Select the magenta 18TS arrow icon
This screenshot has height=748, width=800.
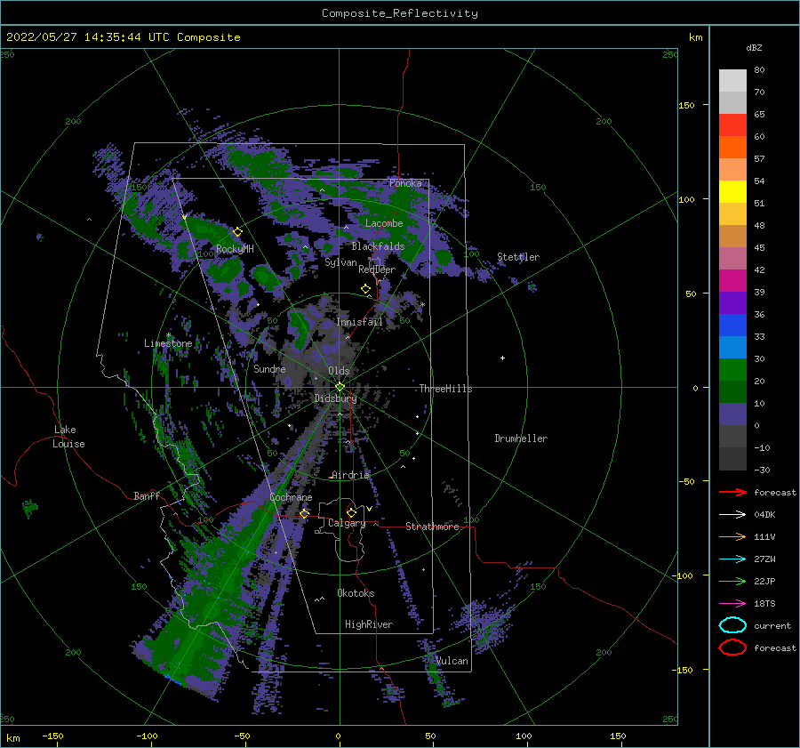pyautogui.click(x=732, y=604)
